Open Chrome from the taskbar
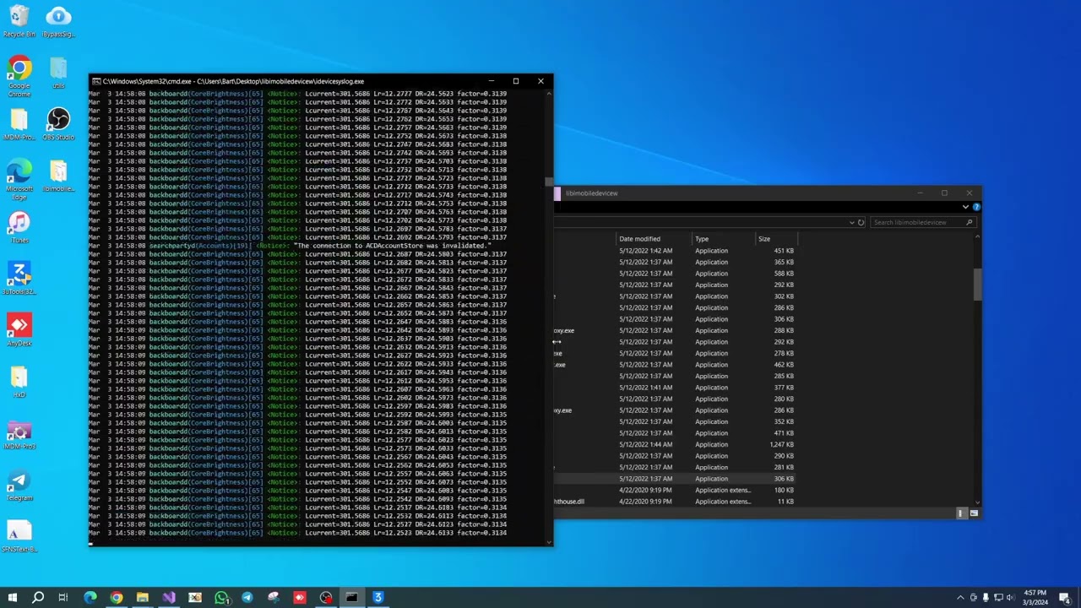 pyautogui.click(x=117, y=598)
